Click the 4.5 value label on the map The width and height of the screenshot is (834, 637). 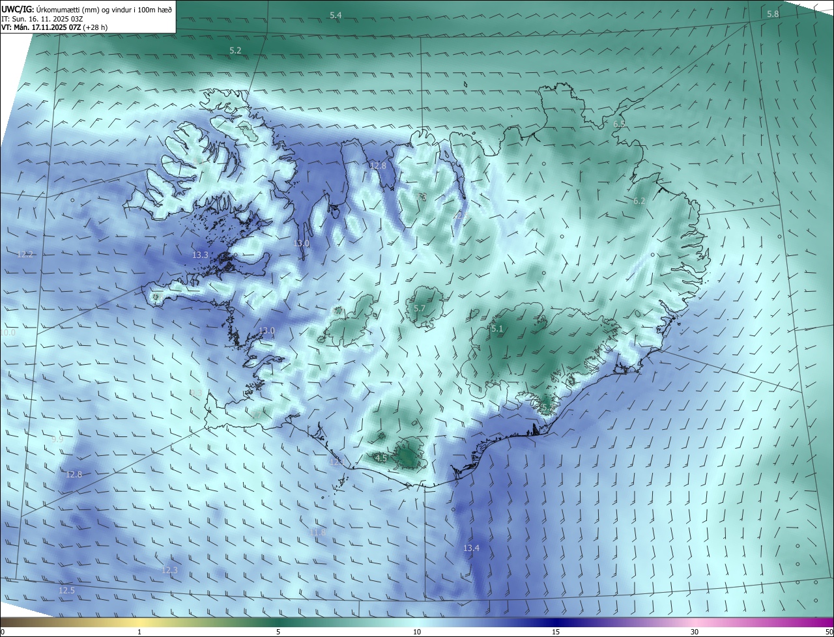coord(381,458)
